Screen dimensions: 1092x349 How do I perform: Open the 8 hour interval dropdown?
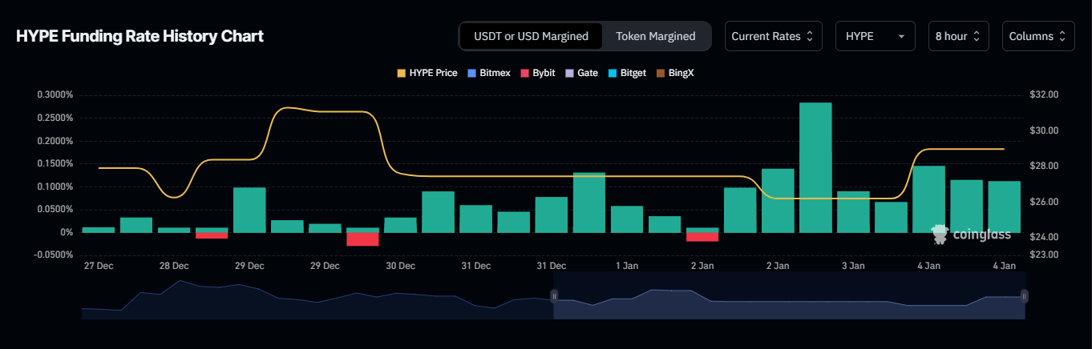(958, 36)
